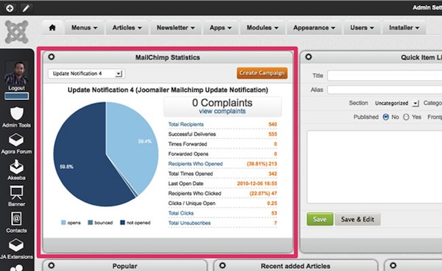Click the blue bar under Logout
This screenshot has height=271, width=442.
pos(16,96)
